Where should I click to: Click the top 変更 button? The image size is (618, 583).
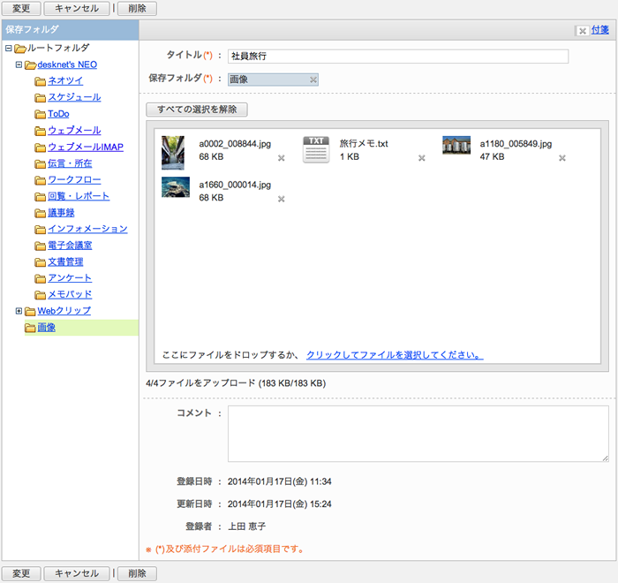tap(21, 8)
